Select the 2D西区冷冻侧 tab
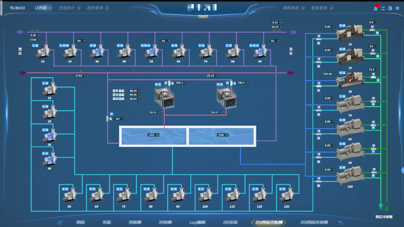The image size is (404, 227). (269, 222)
